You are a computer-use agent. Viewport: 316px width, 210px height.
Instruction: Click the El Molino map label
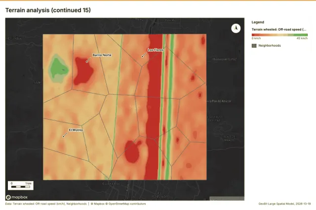pyautogui.click(x=76, y=130)
